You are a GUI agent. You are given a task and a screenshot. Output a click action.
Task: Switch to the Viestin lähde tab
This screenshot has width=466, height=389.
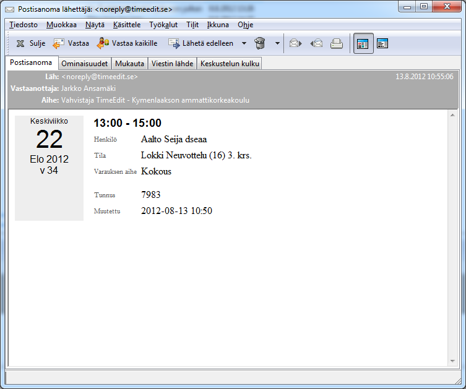coord(173,64)
